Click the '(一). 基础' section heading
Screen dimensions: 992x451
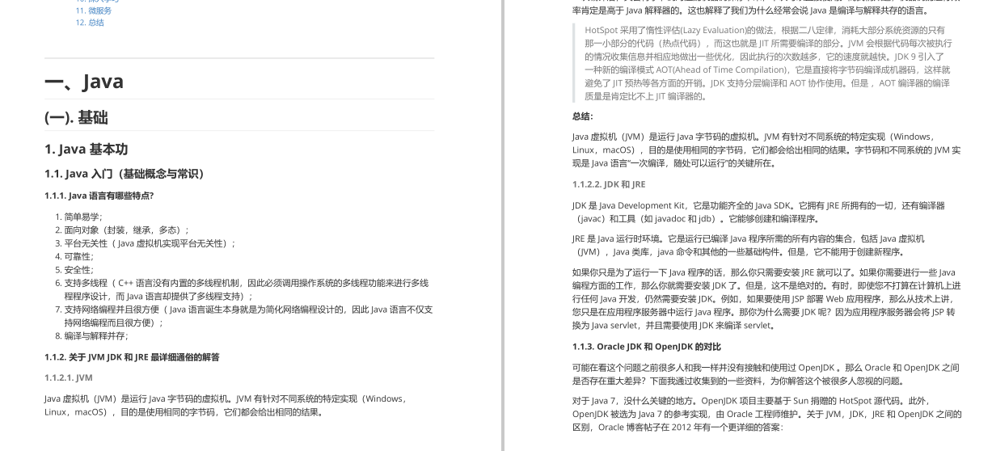76,118
